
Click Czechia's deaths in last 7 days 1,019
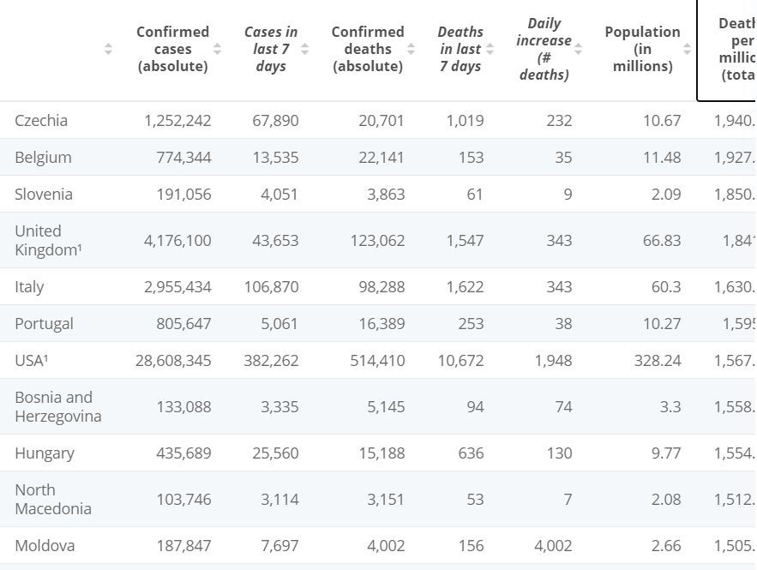click(465, 121)
